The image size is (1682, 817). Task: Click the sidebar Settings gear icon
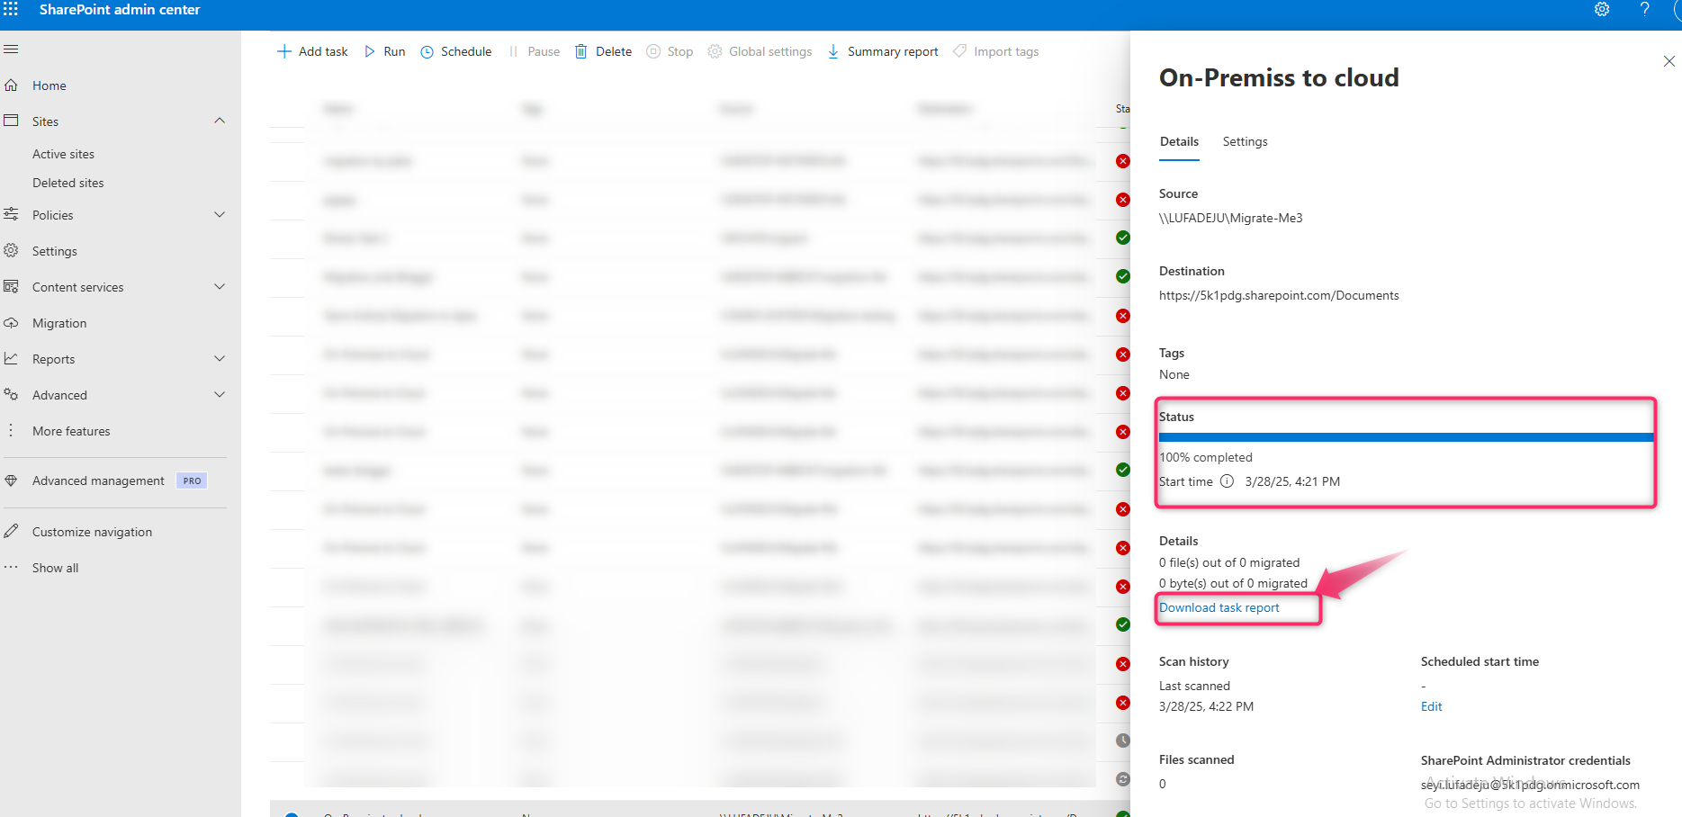(11, 250)
